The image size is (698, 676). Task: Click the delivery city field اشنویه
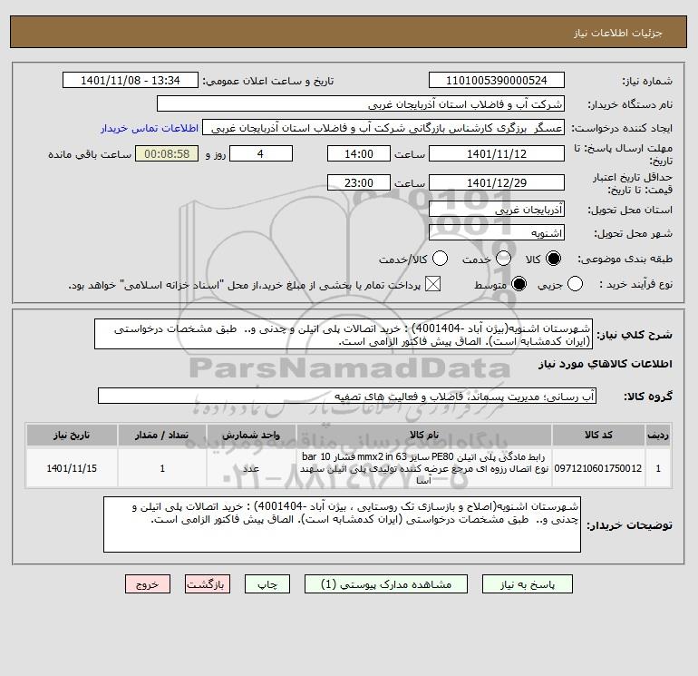(x=497, y=232)
